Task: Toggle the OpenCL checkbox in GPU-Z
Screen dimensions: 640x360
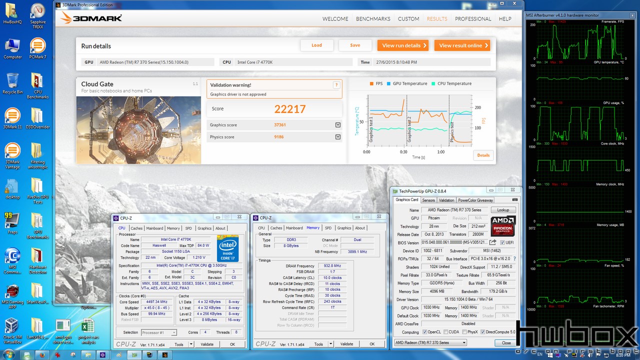Action: (x=425, y=332)
